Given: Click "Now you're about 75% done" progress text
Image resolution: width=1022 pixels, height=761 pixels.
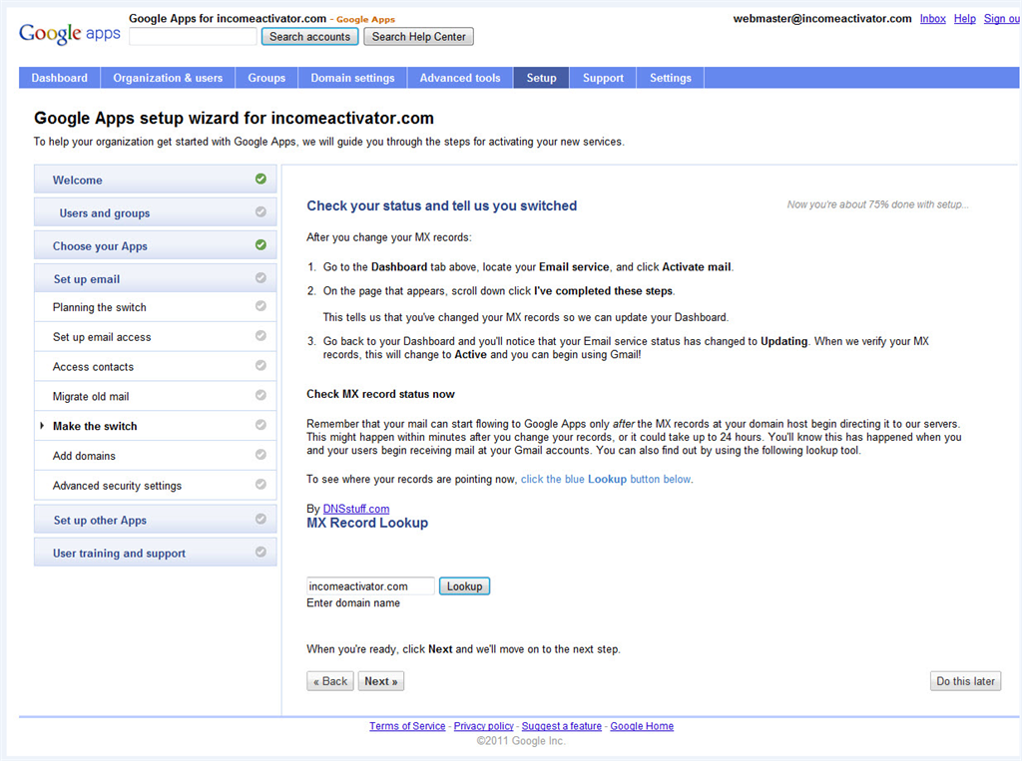Looking at the screenshot, I should click(x=877, y=204).
